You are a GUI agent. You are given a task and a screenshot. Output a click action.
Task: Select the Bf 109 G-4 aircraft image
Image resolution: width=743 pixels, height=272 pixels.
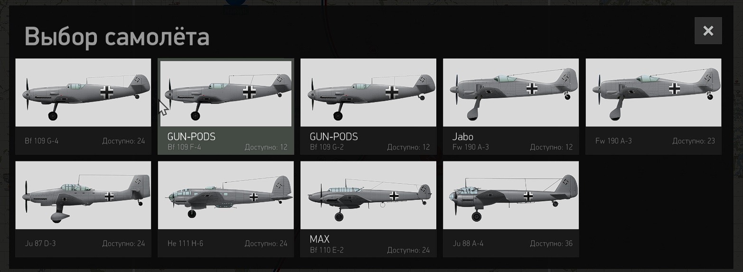[83, 93]
